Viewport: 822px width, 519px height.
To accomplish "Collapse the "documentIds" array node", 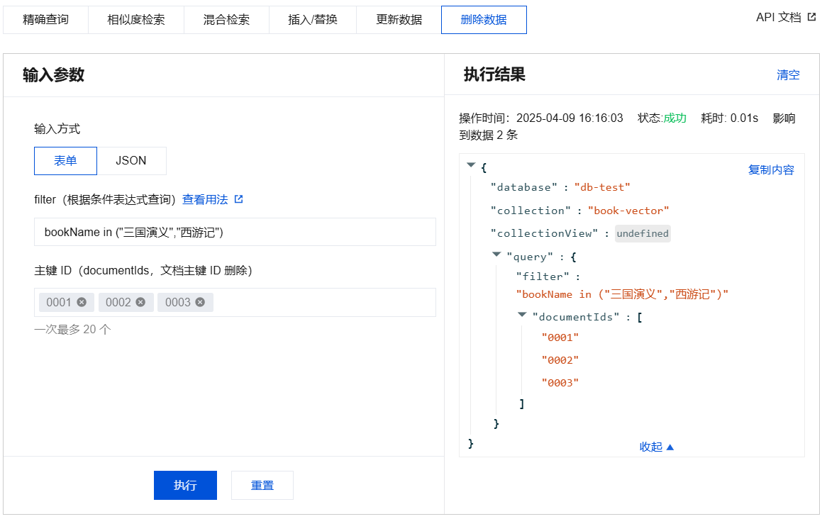I will 522,314.
